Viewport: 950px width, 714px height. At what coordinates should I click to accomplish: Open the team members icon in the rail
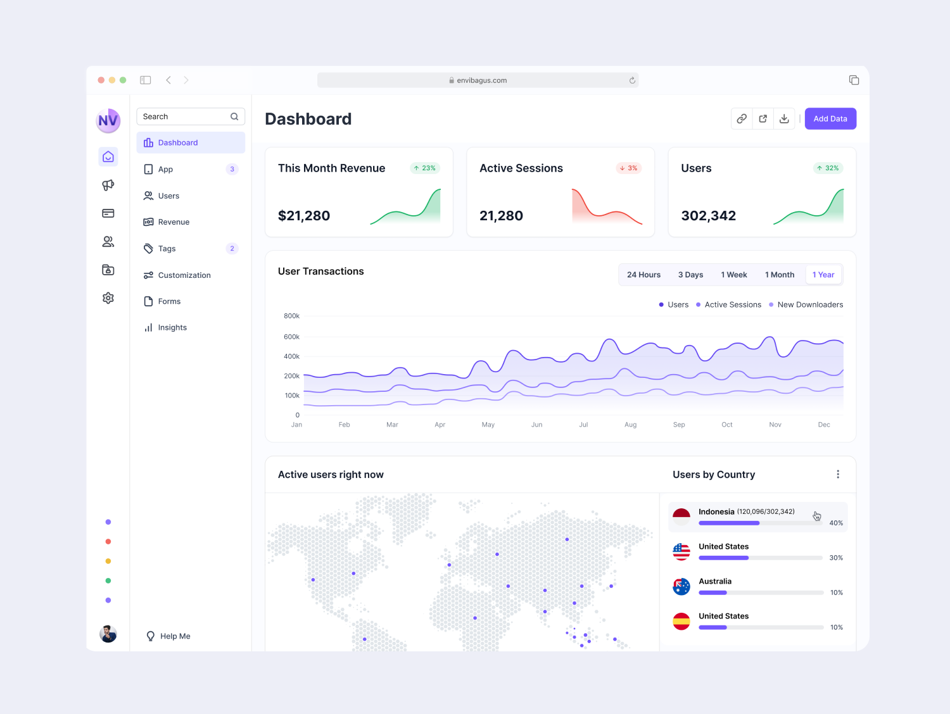(108, 241)
